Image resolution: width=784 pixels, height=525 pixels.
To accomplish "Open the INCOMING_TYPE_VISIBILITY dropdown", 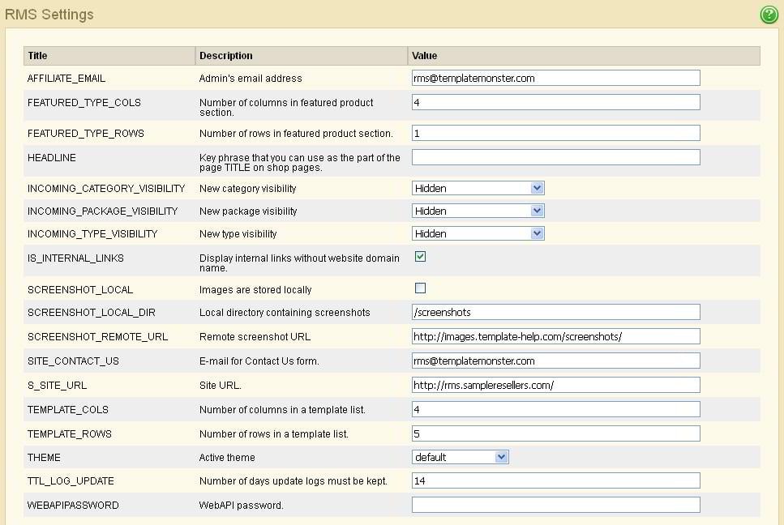I will tap(478, 233).
